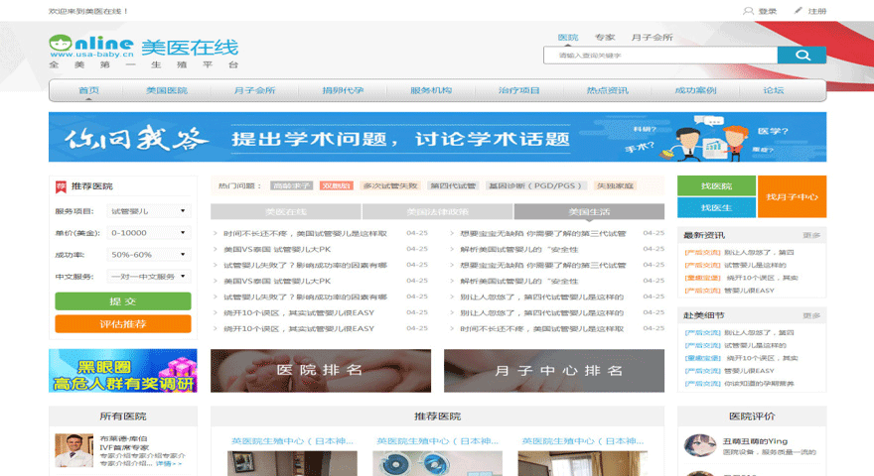Open 热点资讯 in the navigation bar

(x=607, y=90)
